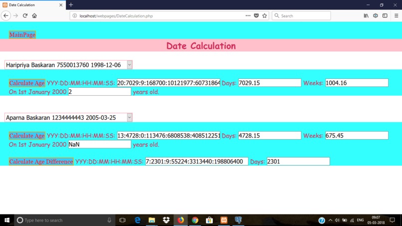Open Dropbox from the taskbar
Screen dimensions: 402x226
click(x=166, y=220)
